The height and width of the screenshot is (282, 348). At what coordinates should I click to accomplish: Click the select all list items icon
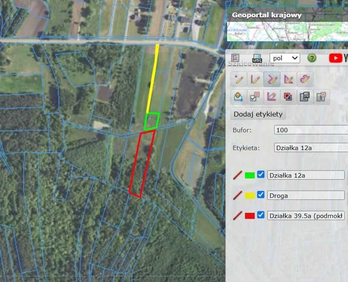305,97
